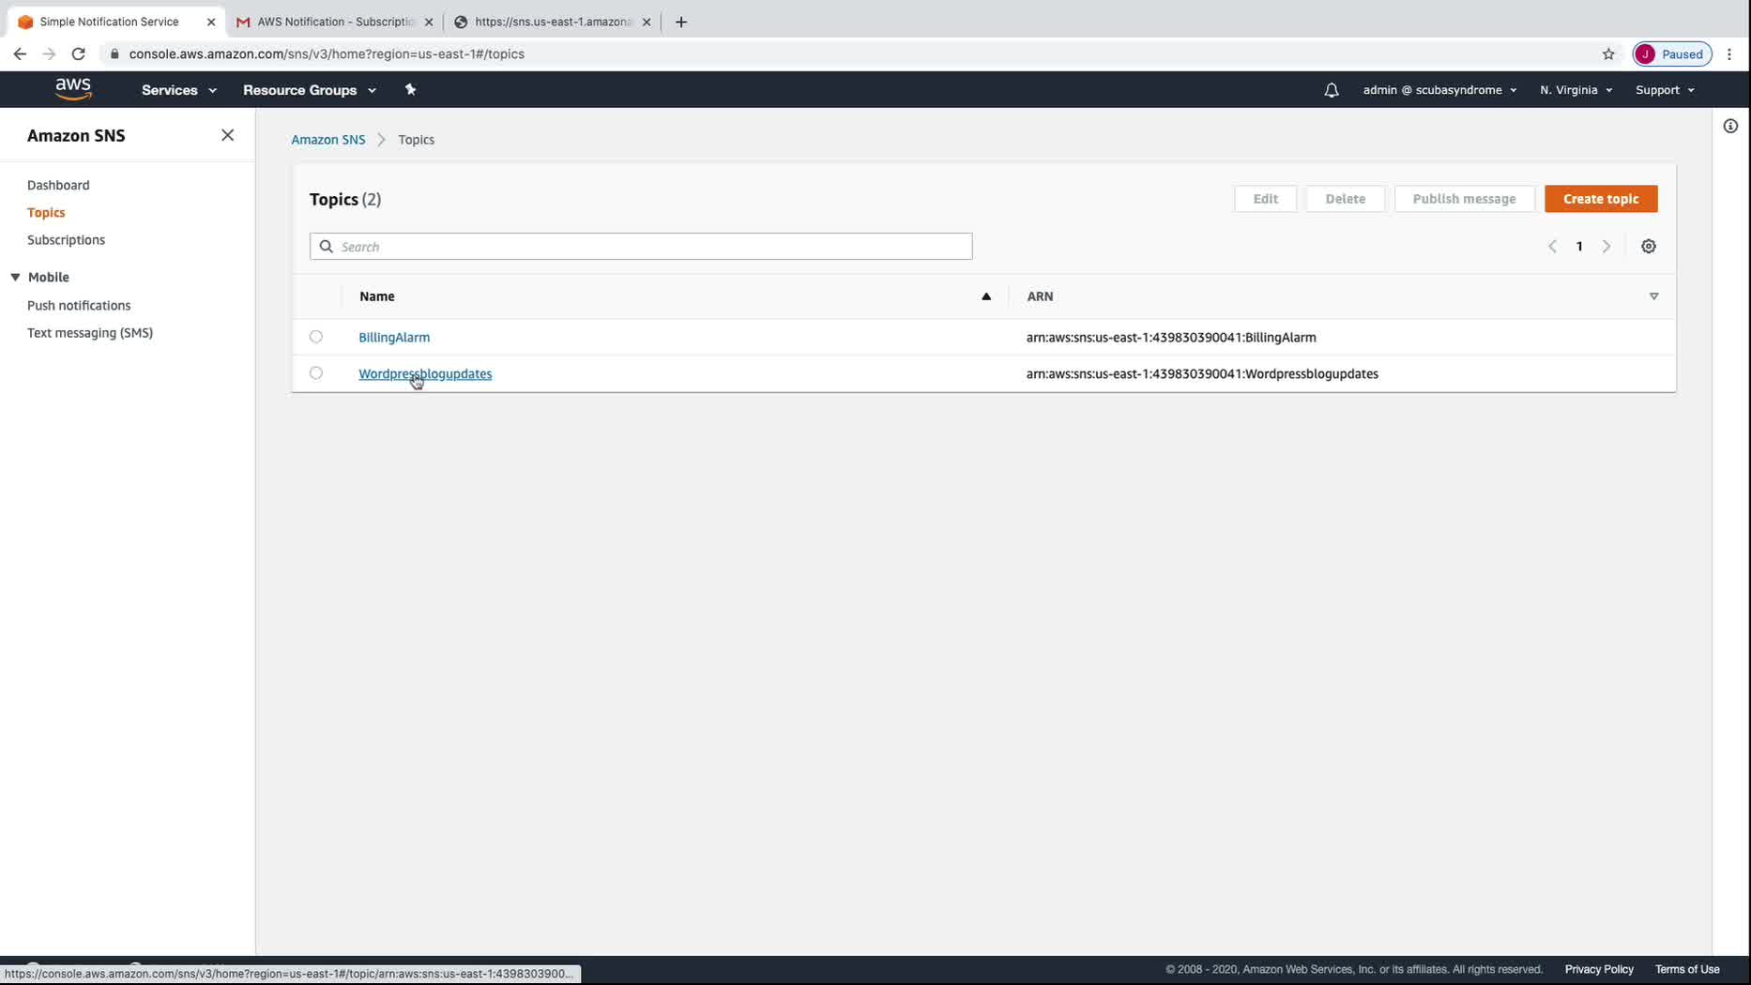Click the browser address bar URL
The image size is (1751, 985).
coord(327,54)
